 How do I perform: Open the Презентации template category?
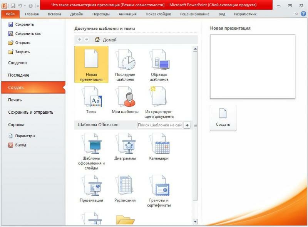coord(91,188)
